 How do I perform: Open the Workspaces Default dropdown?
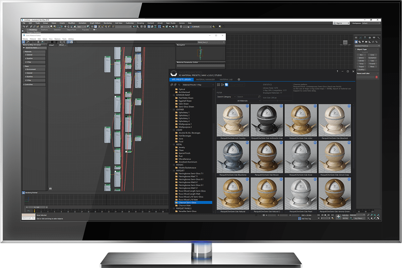tap(371, 23)
